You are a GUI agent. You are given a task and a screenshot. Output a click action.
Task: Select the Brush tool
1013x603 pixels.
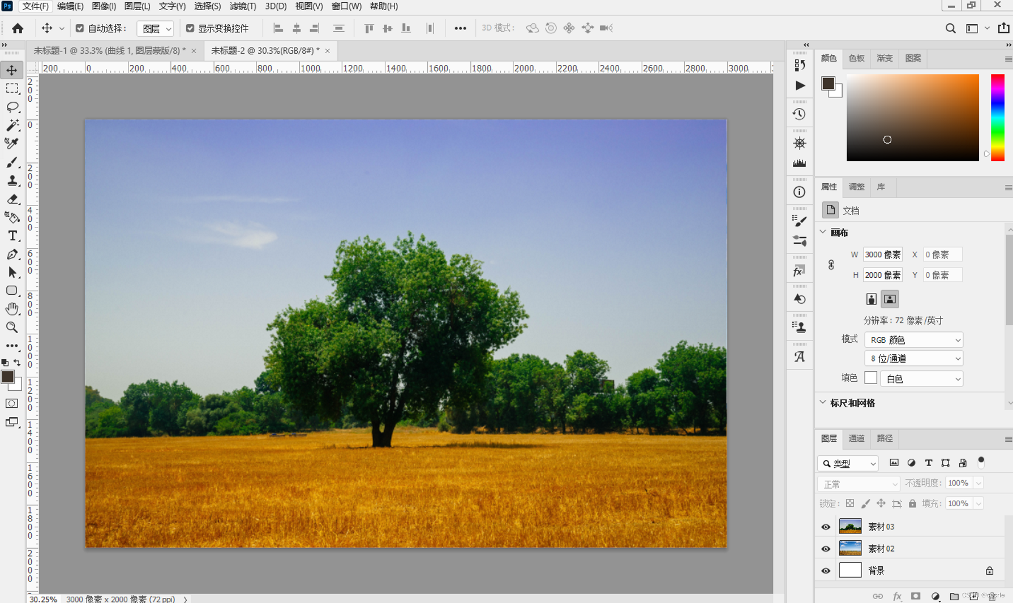(x=12, y=162)
